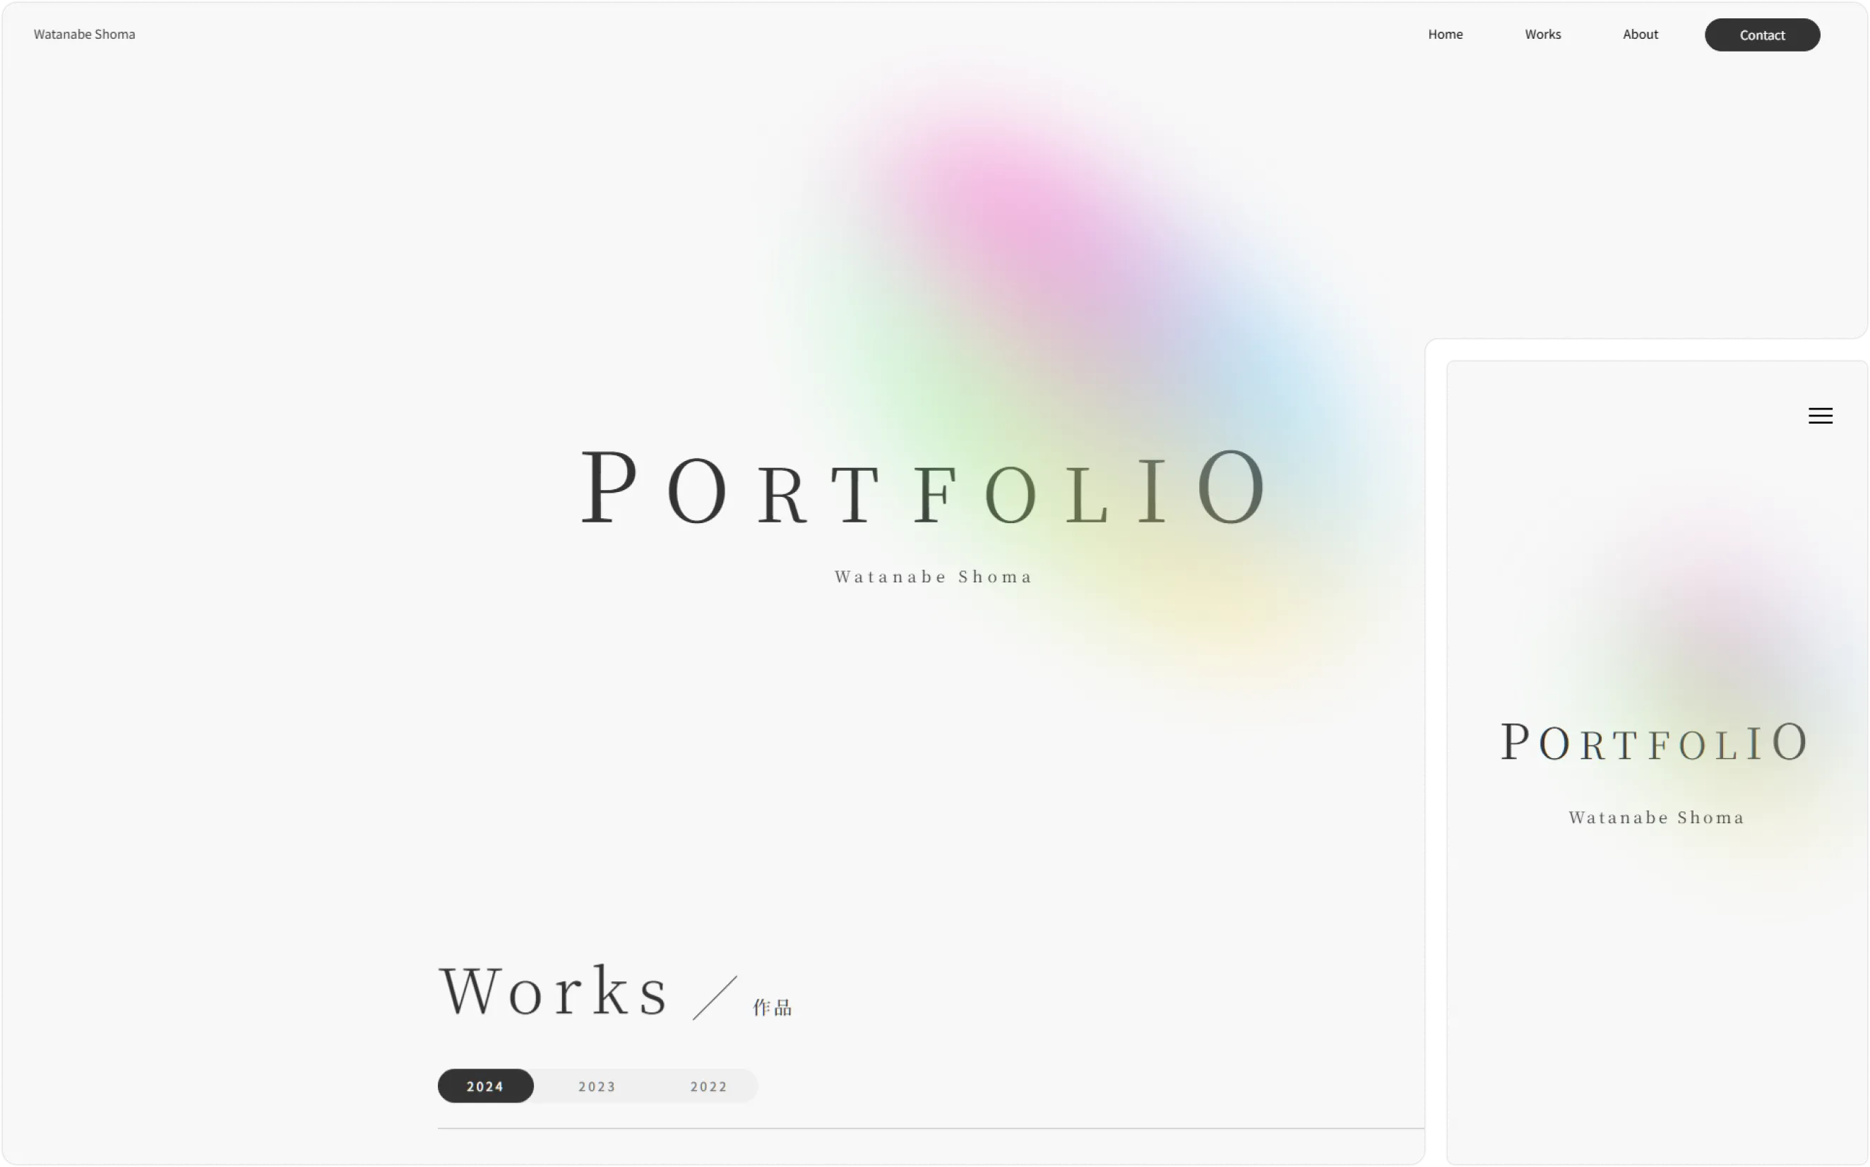
Task: Open the Works nav link in header
Action: point(1542,34)
